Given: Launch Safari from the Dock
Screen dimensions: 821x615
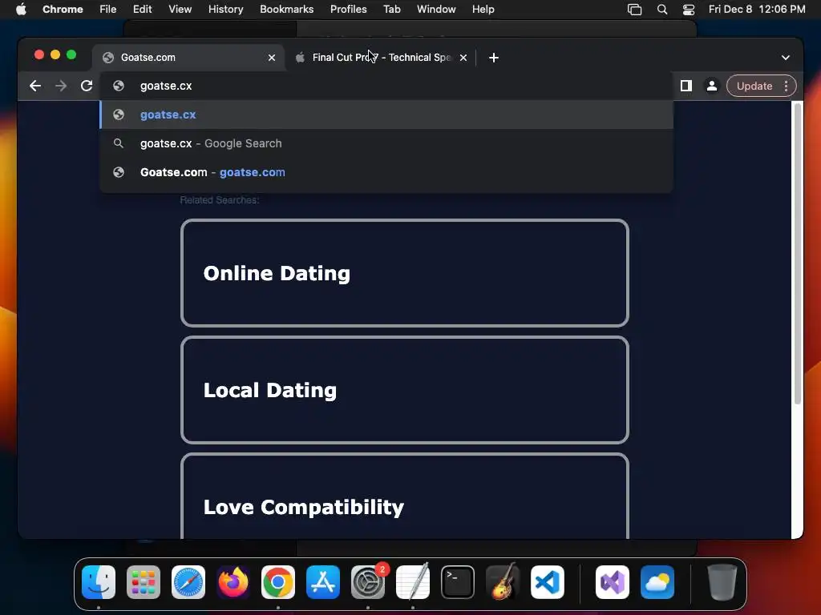Looking at the screenshot, I should (188, 582).
